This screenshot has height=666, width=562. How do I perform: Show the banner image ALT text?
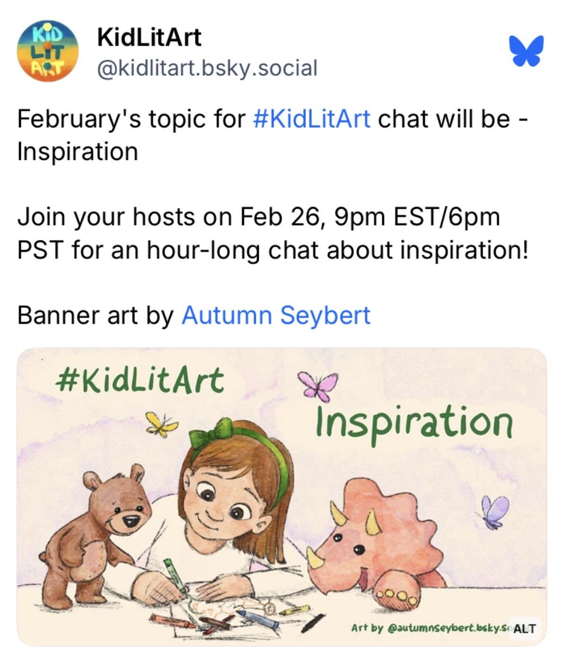(524, 629)
